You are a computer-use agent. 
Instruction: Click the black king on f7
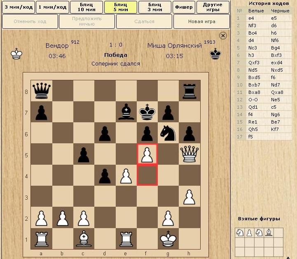(147, 112)
